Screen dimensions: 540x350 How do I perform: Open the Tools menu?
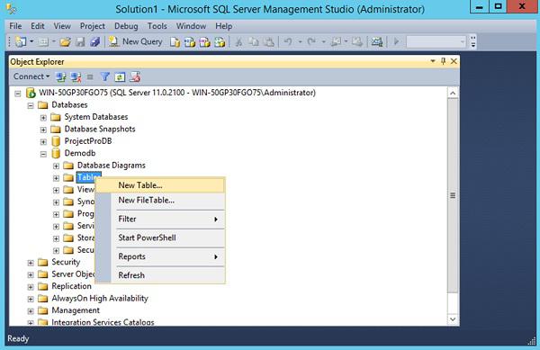tap(157, 26)
